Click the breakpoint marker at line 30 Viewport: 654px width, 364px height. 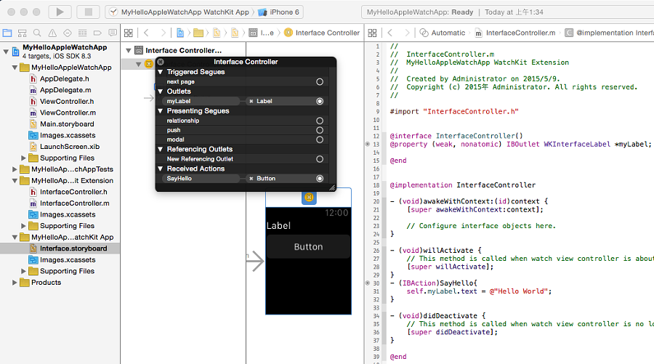point(368,283)
